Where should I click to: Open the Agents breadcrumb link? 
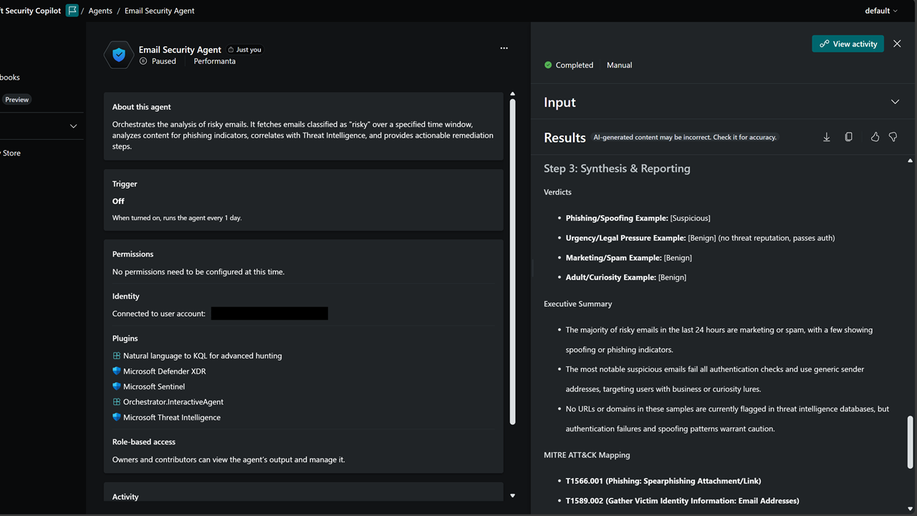(x=100, y=11)
